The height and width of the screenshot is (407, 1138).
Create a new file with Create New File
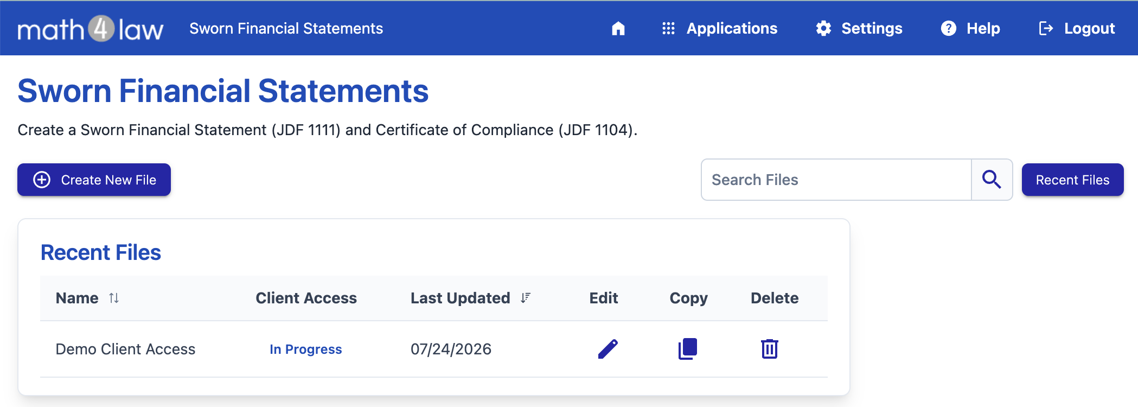click(x=94, y=180)
